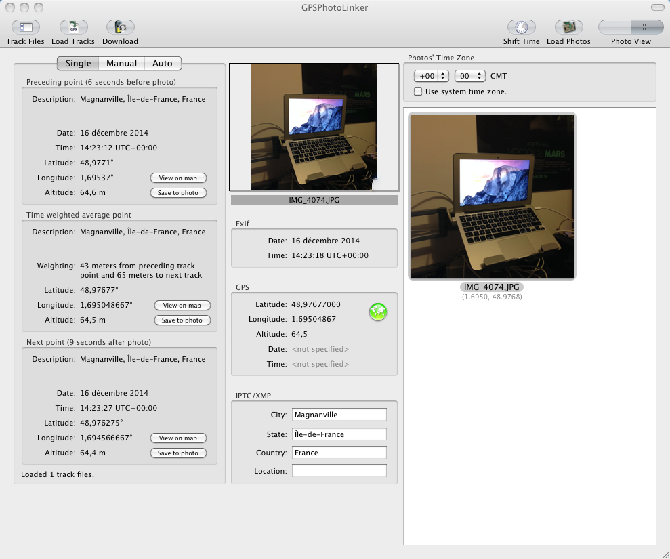Screen dimensions: 670x559
Task: Click the 'Loaded 1 track files.' status text
Action: (58, 474)
